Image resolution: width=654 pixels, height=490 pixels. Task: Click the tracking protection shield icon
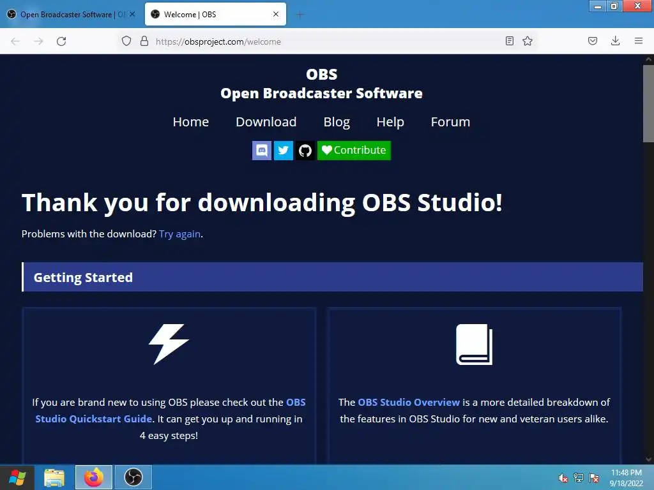(126, 41)
